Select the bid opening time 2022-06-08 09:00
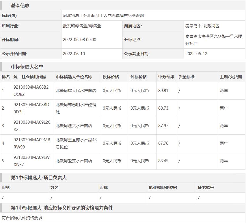 click(x=79, y=40)
